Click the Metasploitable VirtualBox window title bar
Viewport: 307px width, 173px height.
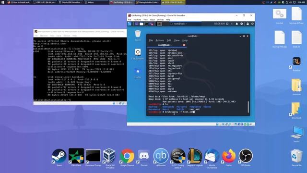(x=80, y=31)
